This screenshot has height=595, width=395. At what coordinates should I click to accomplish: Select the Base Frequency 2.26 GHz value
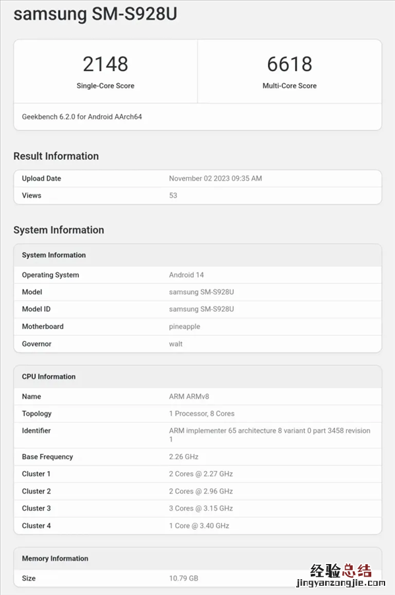(x=184, y=457)
